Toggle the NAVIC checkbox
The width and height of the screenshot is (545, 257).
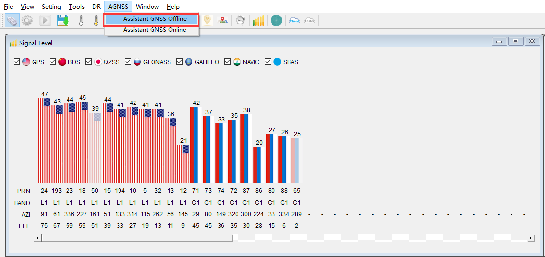click(x=228, y=62)
